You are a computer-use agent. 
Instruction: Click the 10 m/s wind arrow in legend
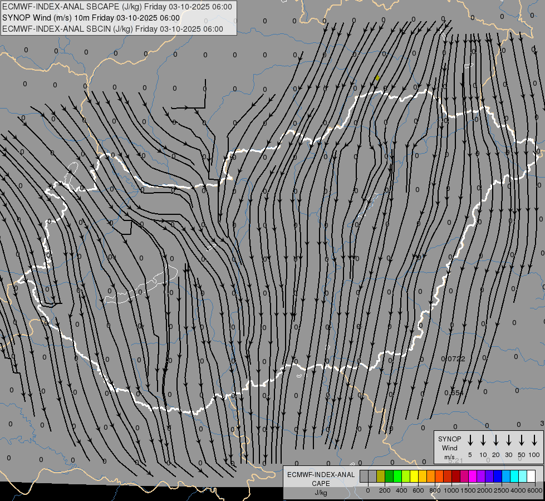pos(483,440)
